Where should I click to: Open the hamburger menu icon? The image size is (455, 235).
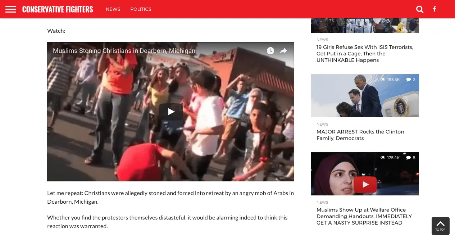(x=11, y=9)
